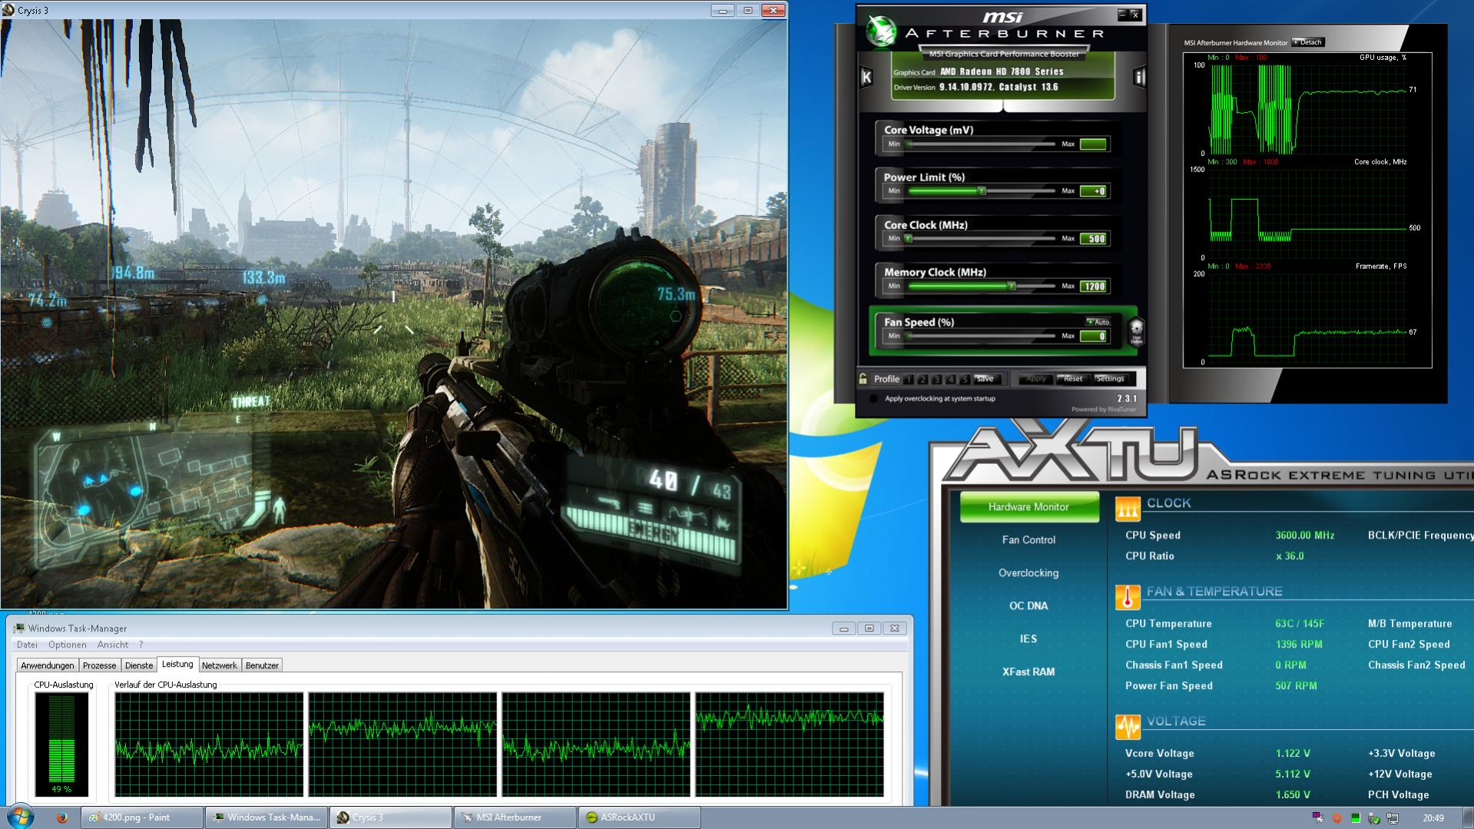Select Afterburner profile slot 2
Screen dimensions: 1474x829
tap(922, 379)
